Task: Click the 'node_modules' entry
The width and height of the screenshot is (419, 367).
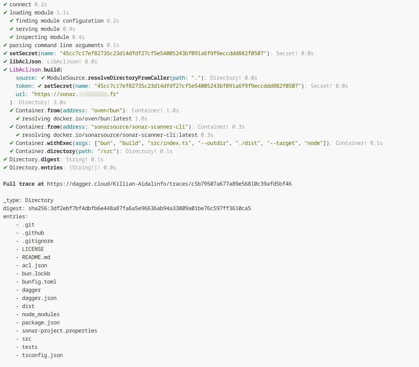Action: [x=41, y=314]
